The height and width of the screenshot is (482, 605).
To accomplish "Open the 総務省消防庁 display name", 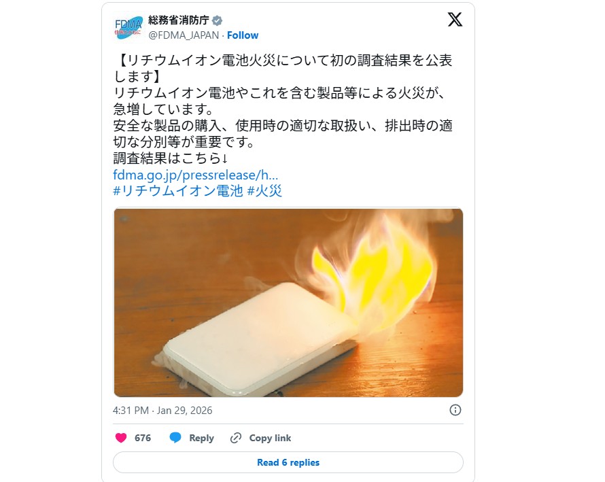I will click(x=179, y=20).
